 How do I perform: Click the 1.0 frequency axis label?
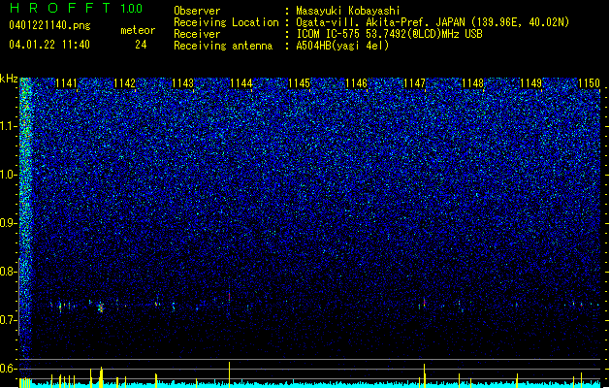9,175
